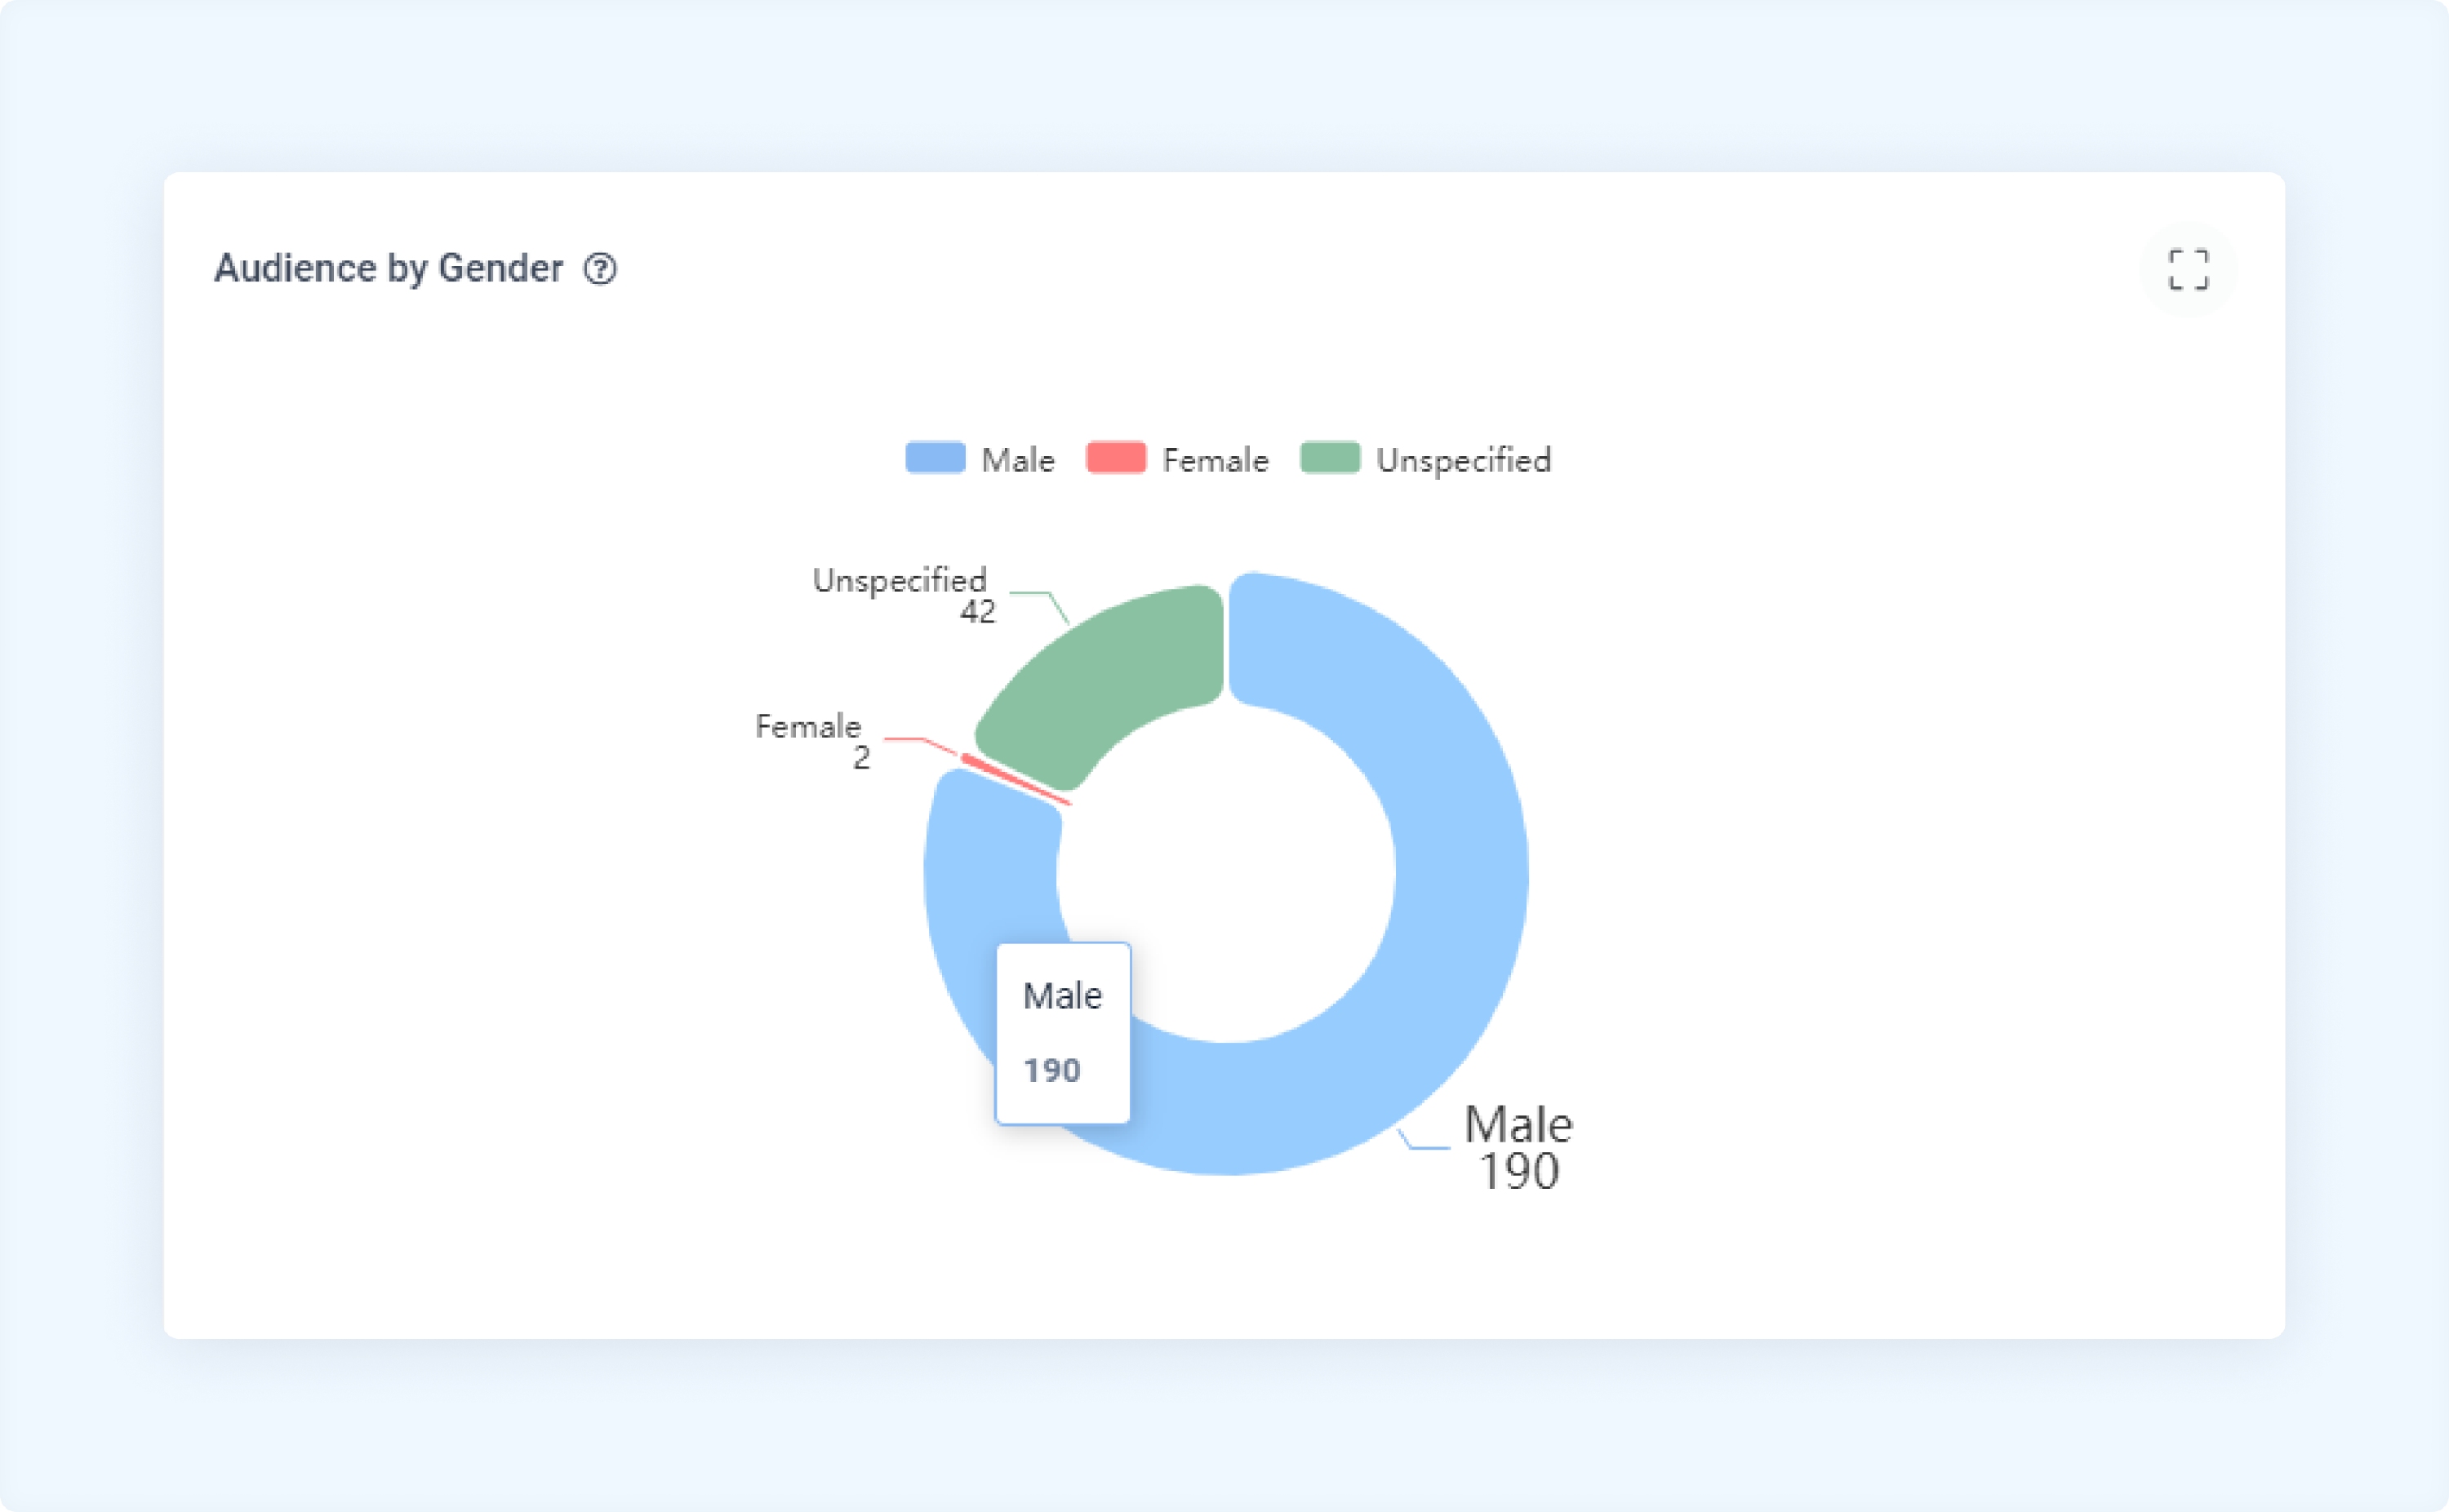The height and width of the screenshot is (1512, 2449).
Task: Expand chart with the fullscreen icon
Action: coord(2188,269)
